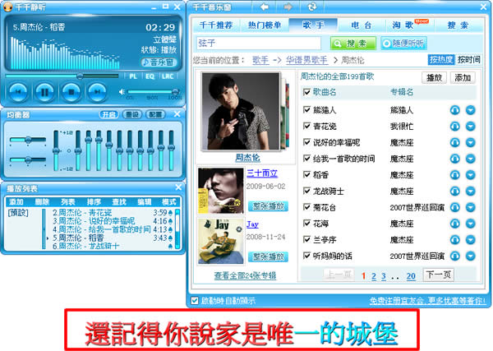Screen dimensions: 493x351
Task: Open the playlist 查找 menu
Action: 119,201
